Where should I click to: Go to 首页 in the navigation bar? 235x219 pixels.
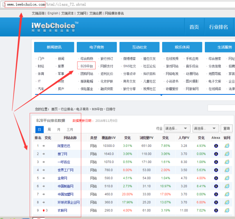coord(194,27)
